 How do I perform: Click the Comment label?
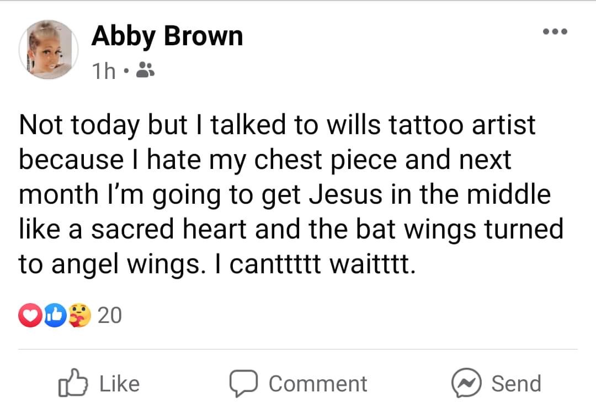(318, 384)
